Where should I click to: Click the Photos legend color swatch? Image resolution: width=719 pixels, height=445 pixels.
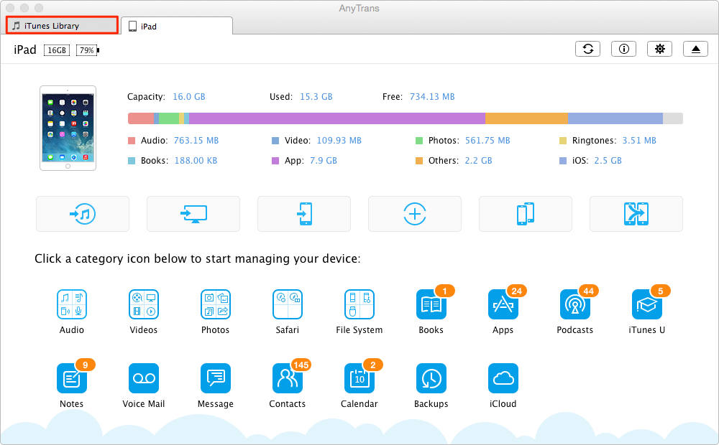(x=419, y=141)
